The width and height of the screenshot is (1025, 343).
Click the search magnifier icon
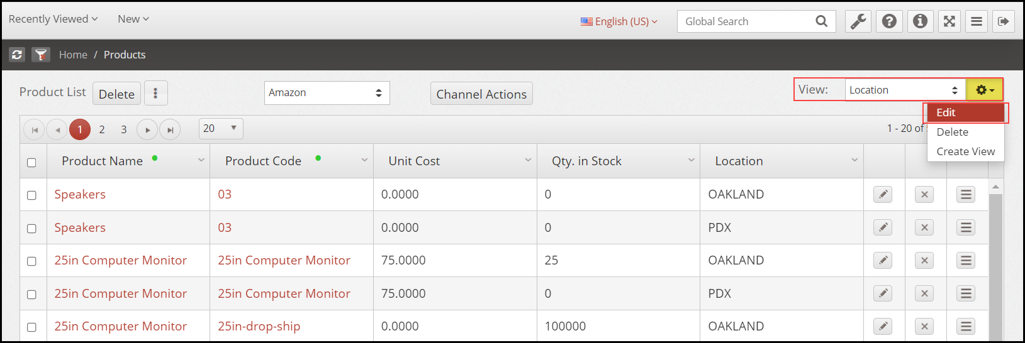point(821,21)
